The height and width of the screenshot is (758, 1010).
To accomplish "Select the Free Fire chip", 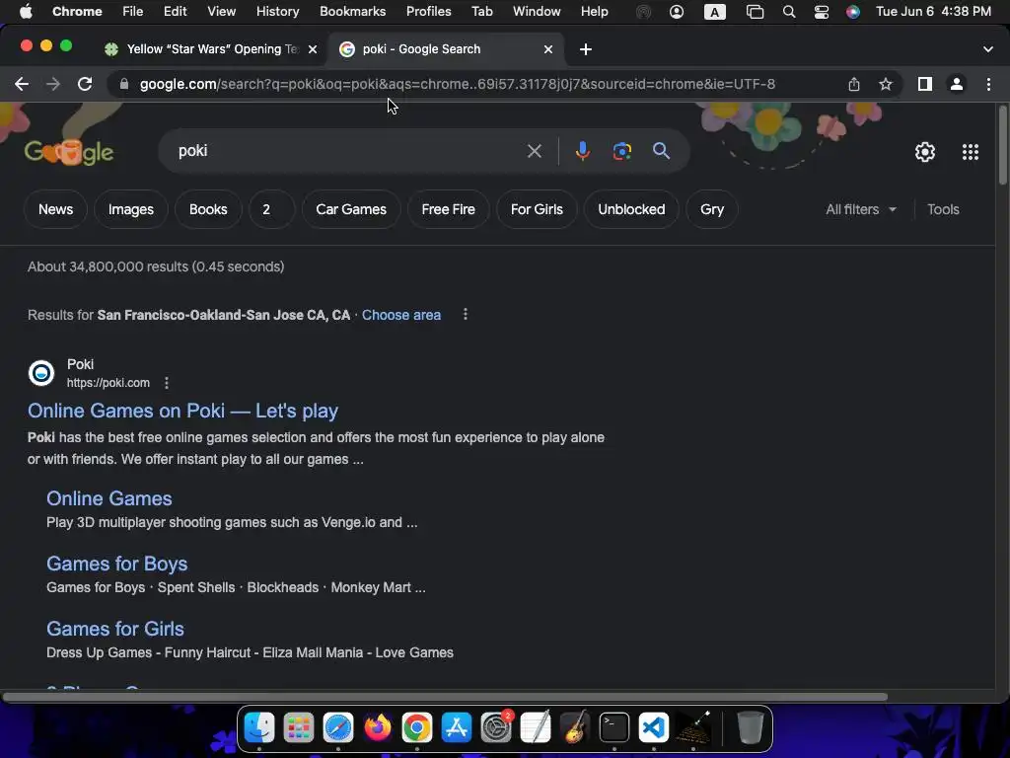I will [x=449, y=209].
